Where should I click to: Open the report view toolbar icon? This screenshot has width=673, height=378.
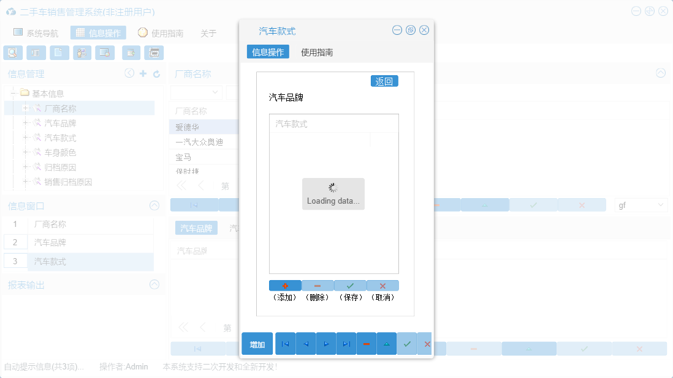36,53
